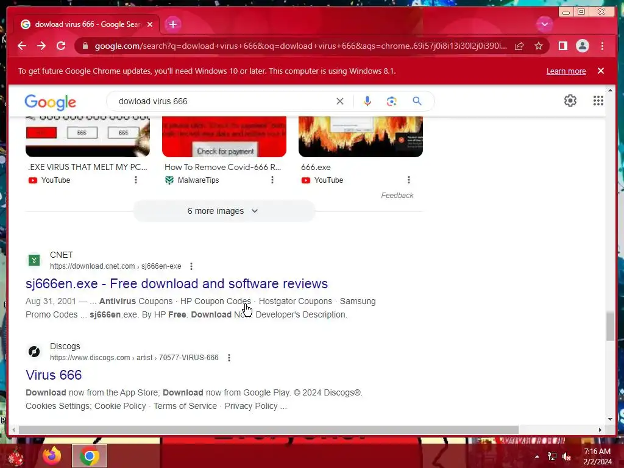Click the horizontal scrollbar thumb

(x=269, y=430)
